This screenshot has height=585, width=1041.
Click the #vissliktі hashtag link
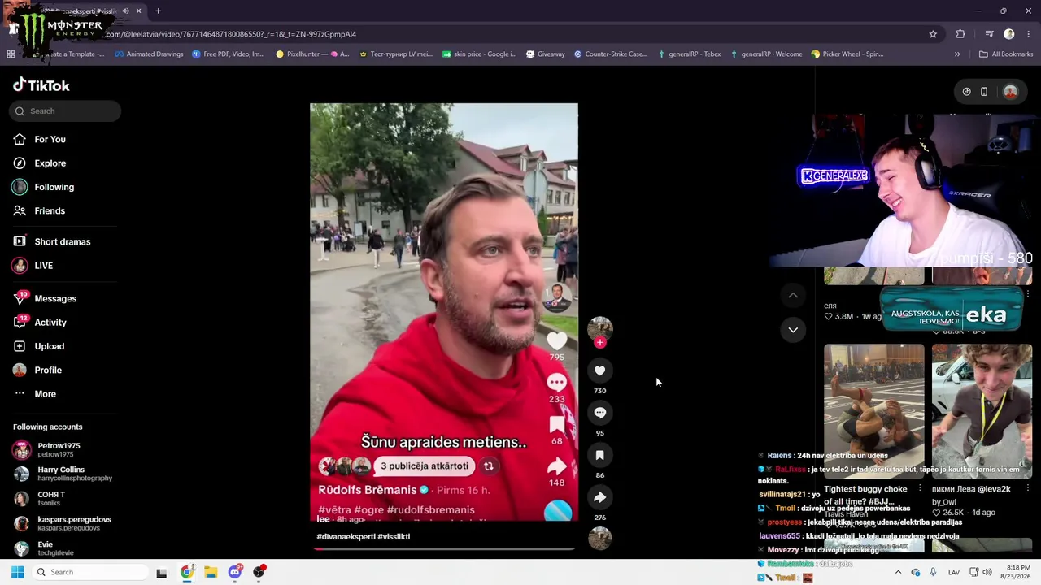coord(394,536)
